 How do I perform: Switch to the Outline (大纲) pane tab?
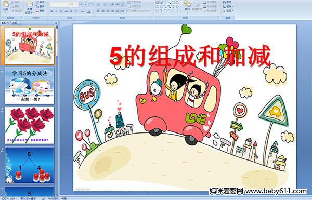[x=15, y=23]
